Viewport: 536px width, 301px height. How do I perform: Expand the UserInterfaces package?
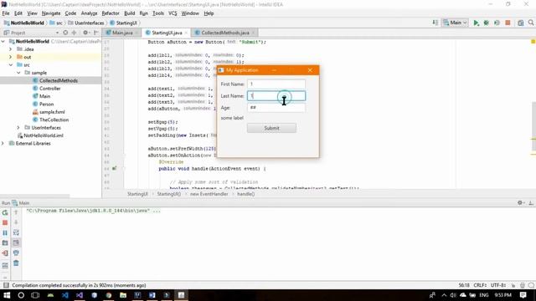pos(18,128)
